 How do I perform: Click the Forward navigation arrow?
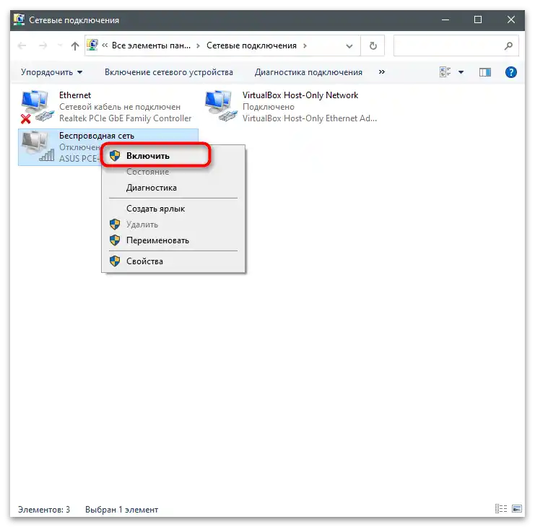coord(43,45)
